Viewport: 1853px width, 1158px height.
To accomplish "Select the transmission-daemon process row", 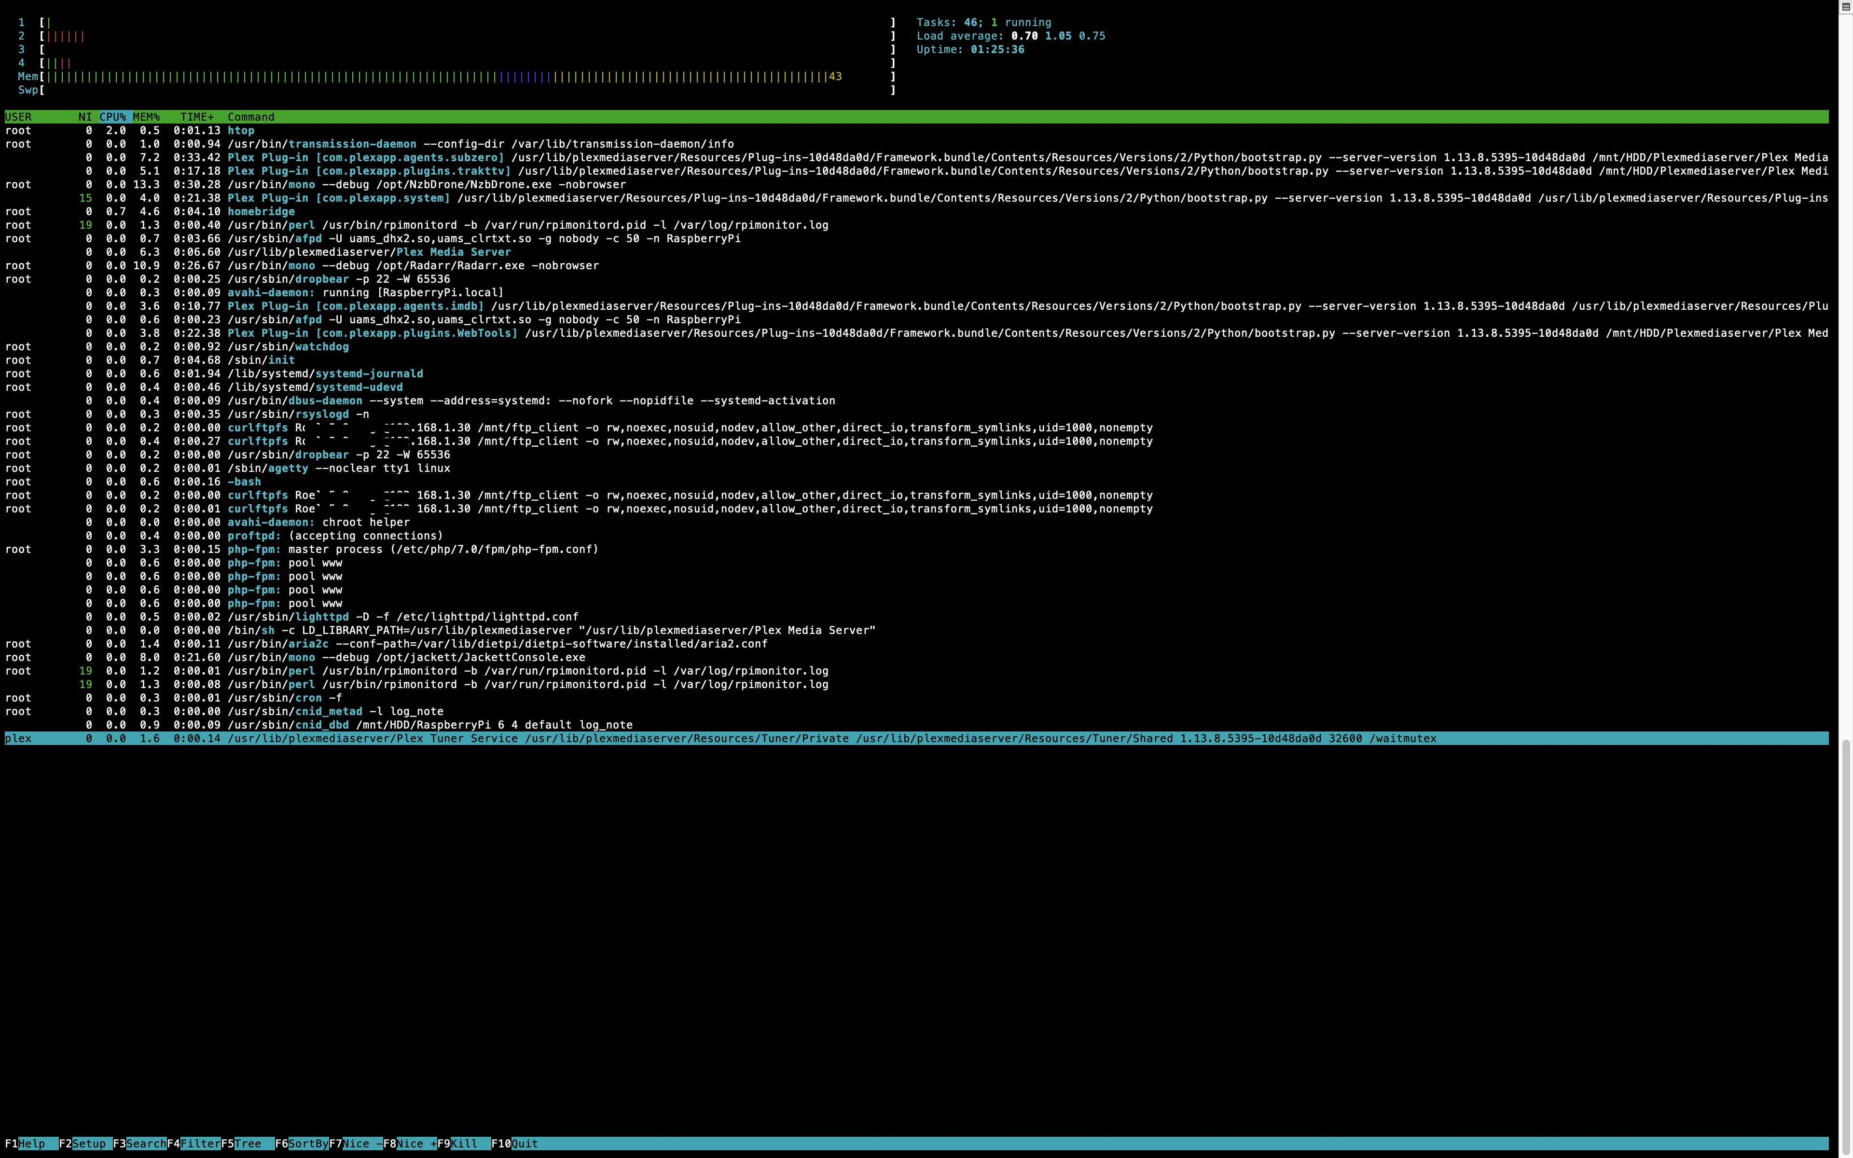I will (x=352, y=144).
